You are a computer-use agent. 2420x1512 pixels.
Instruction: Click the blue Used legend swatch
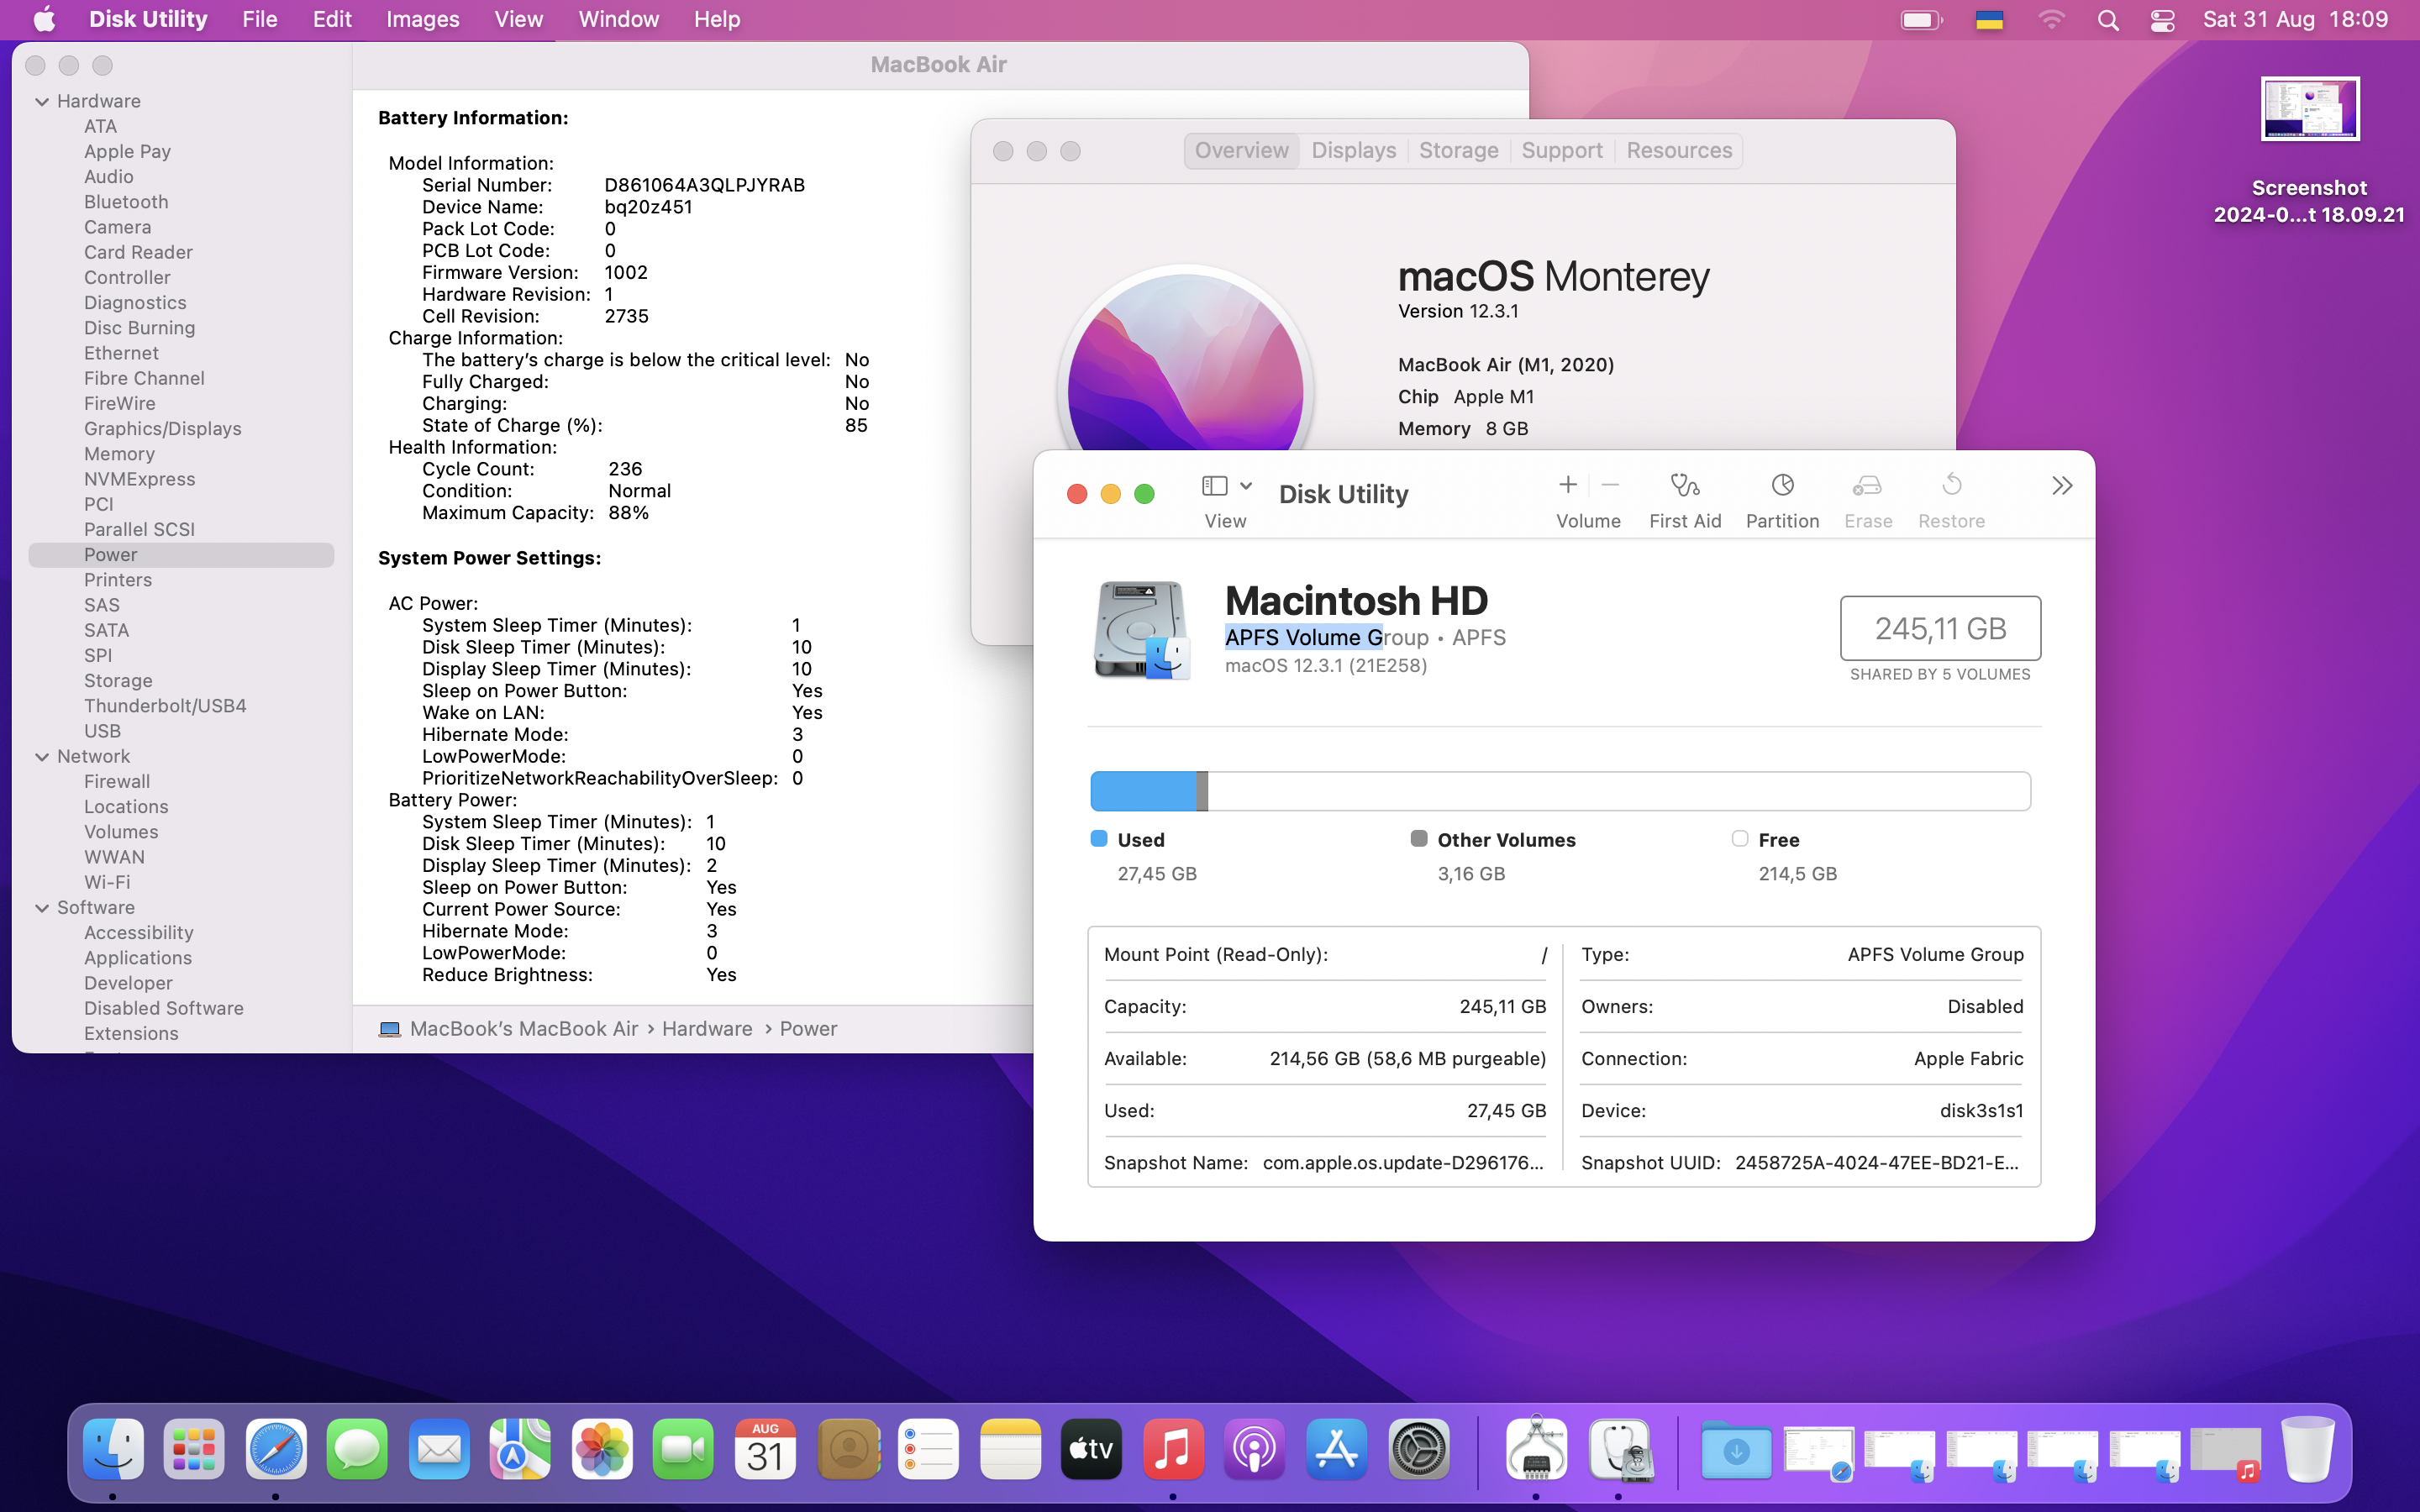click(x=1099, y=839)
